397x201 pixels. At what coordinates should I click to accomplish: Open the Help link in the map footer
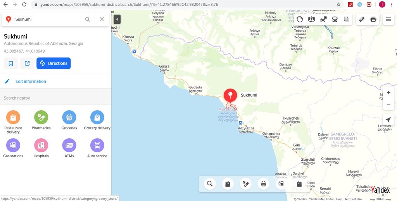pos(339,199)
